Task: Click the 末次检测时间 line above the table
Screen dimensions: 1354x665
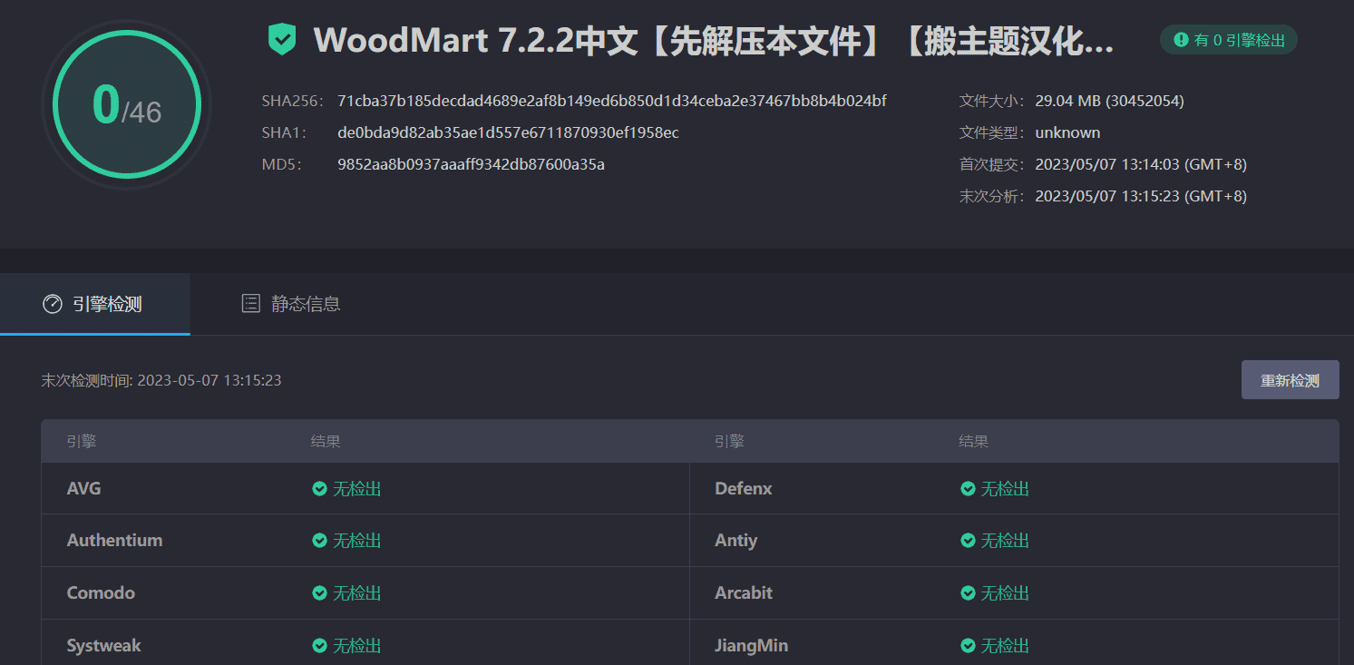Action: pos(161,380)
